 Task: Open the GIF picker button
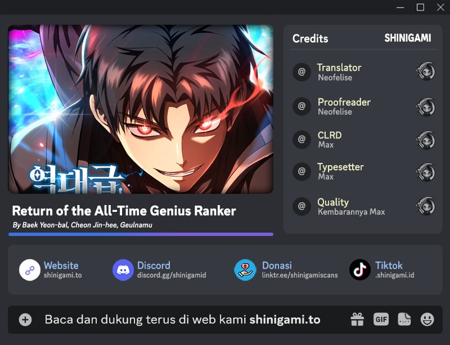381,319
